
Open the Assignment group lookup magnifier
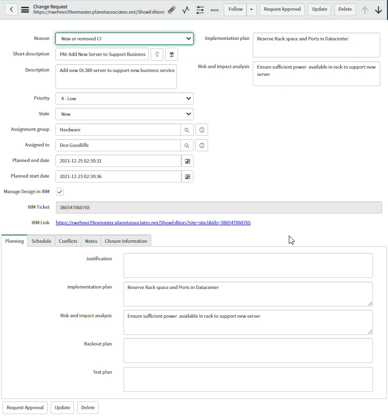tap(187, 130)
